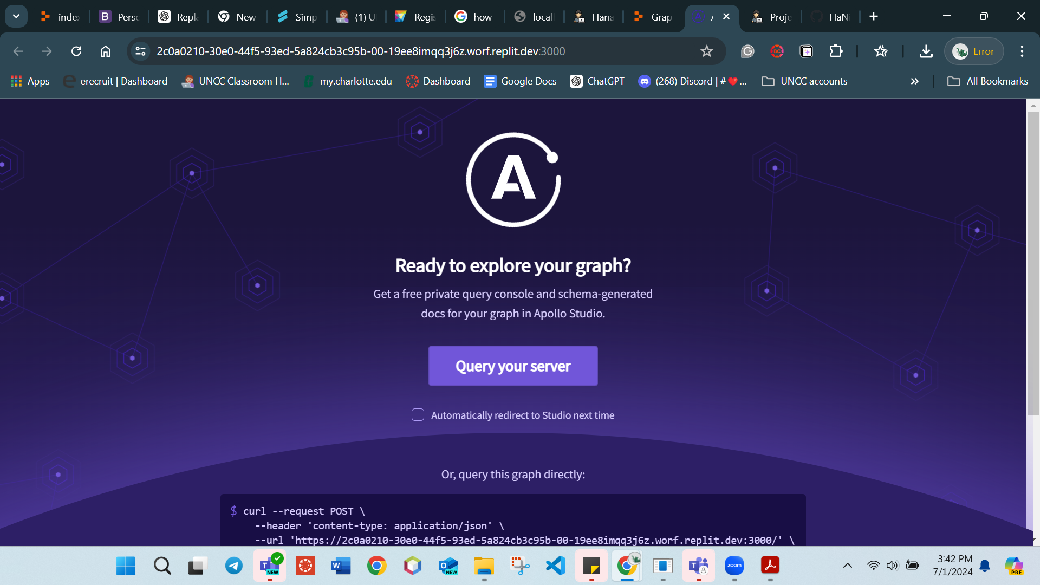This screenshot has width=1040, height=585.
Task: Open the Google Docs bookmark
Action: tap(519, 81)
